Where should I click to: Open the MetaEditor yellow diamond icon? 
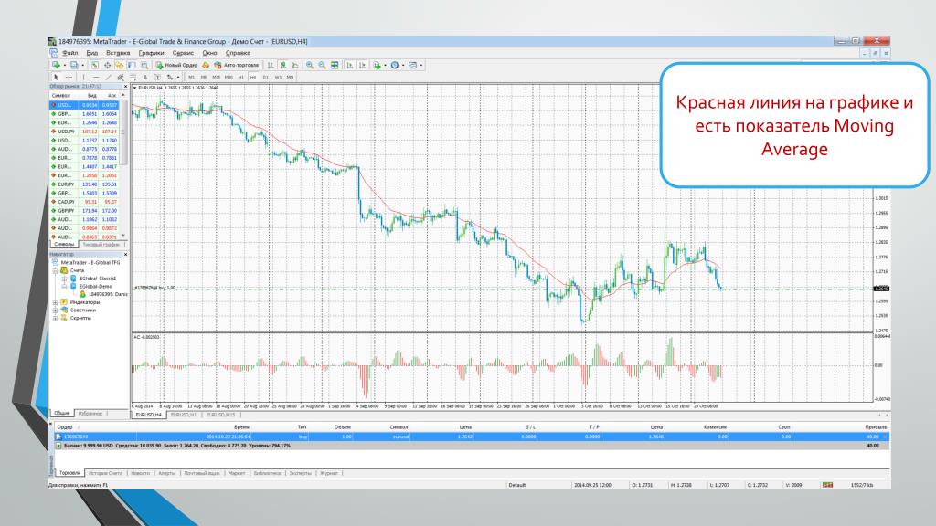click(x=206, y=65)
